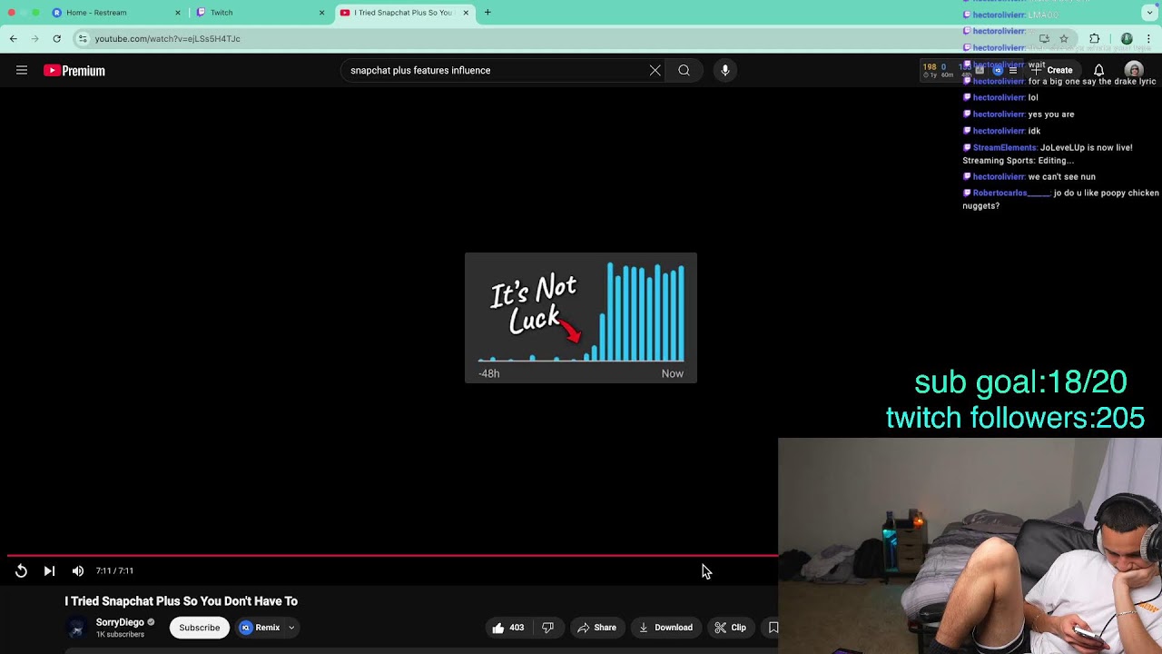This screenshot has width=1162, height=654.
Task: Close the Snapchat Plus YouTube tab
Action: click(466, 13)
